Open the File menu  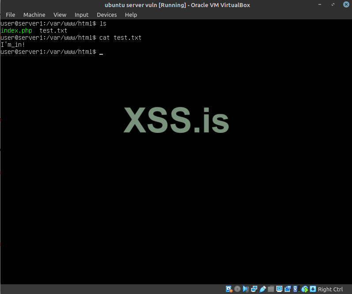(10, 15)
